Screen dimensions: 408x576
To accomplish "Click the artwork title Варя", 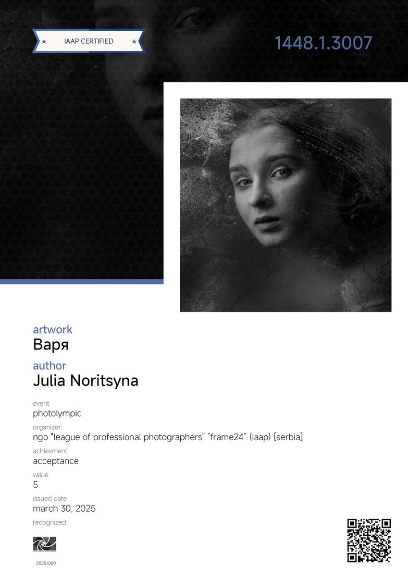I will [x=51, y=345].
